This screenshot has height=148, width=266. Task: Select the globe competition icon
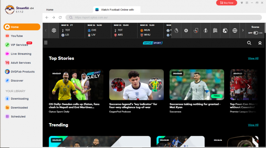(x=235, y=30)
